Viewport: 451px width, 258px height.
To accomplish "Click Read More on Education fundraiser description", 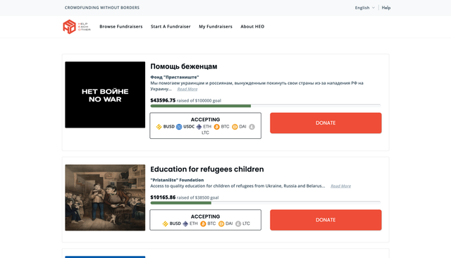I will pos(340,186).
